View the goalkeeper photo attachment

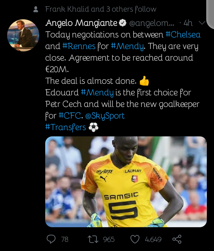[126, 182]
